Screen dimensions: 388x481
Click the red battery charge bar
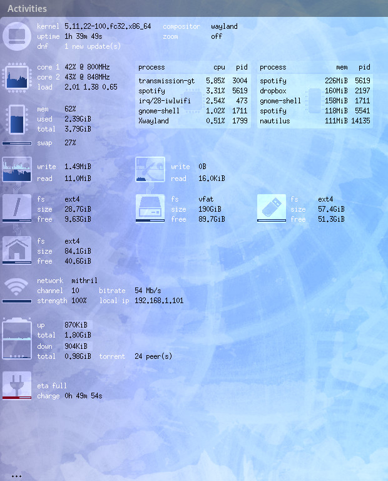[x=17, y=398]
